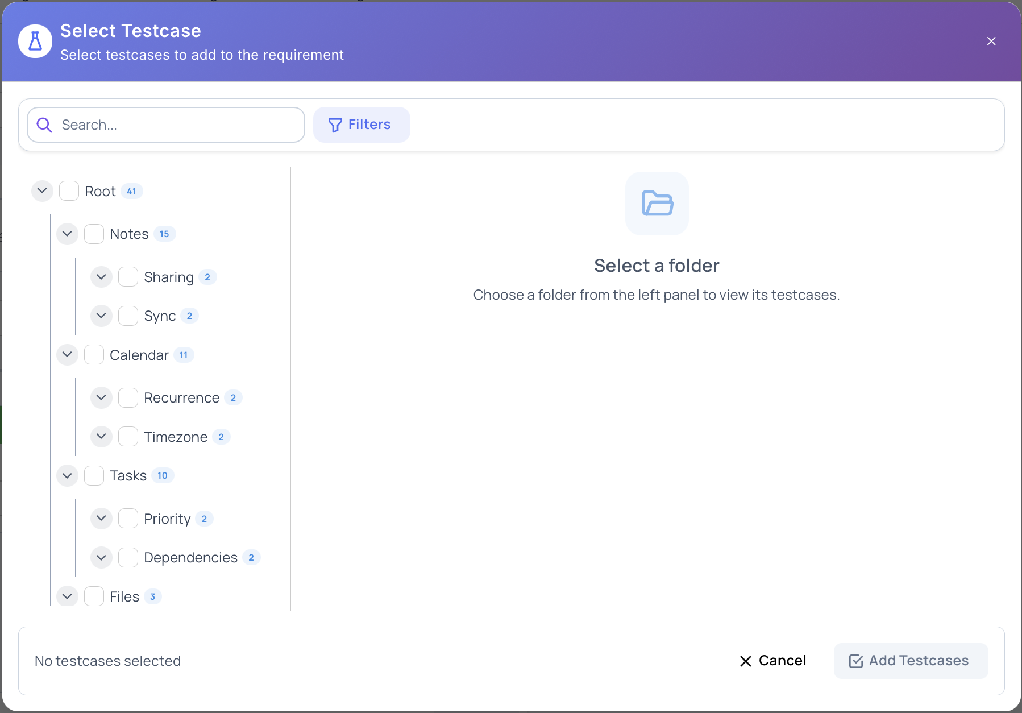Select the Sharing folder in the tree
Viewport: 1022px width, 713px height.
coord(169,277)
